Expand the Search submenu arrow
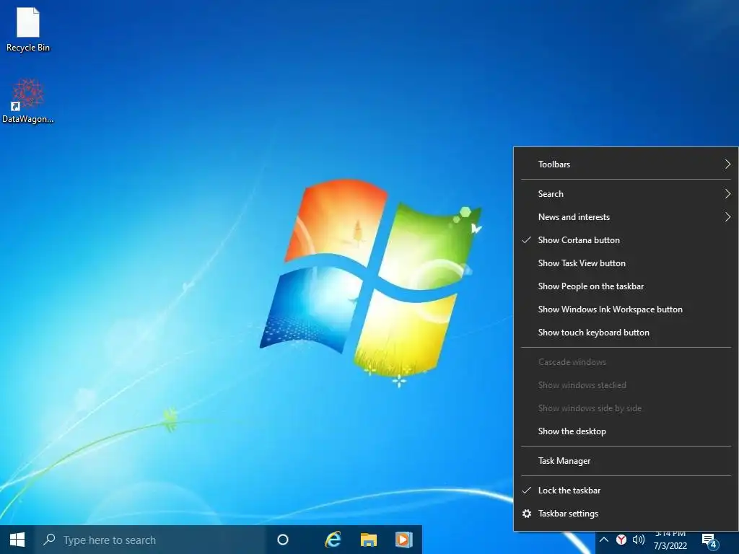 [x=727, y=193]
